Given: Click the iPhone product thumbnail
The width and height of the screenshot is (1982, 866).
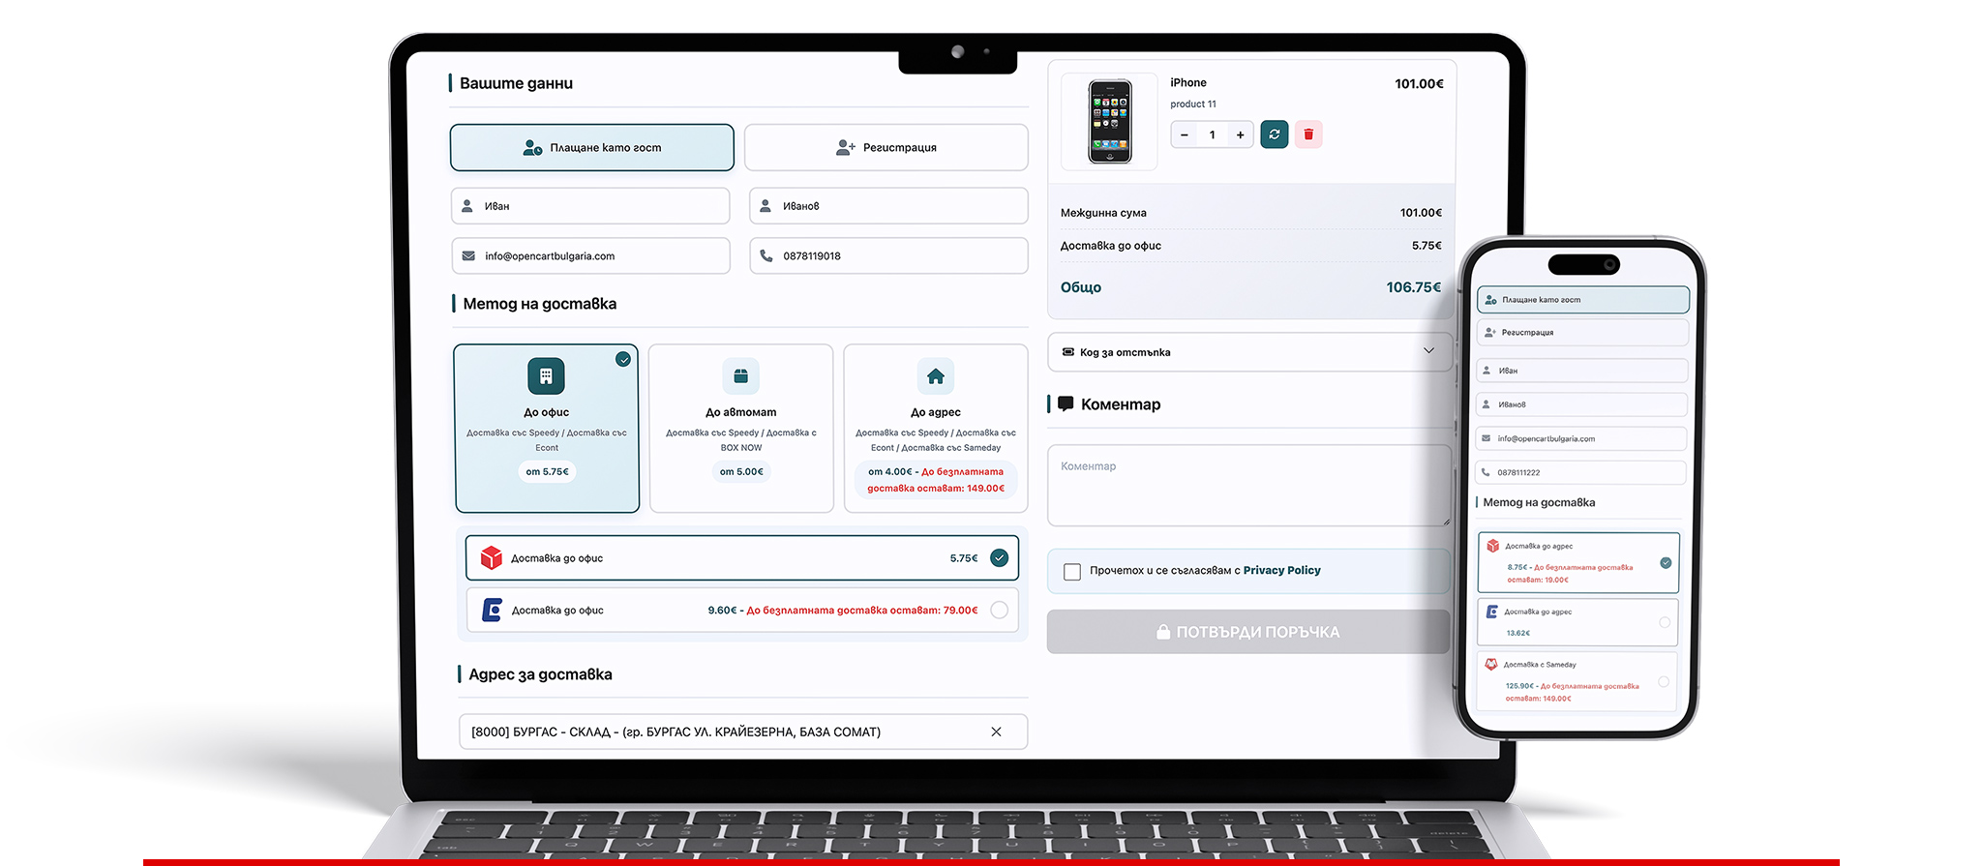Looking at the screenshot, I should click(1110, 122).
